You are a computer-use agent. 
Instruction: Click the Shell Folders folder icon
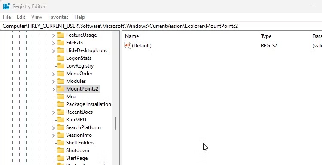(61, 143)
